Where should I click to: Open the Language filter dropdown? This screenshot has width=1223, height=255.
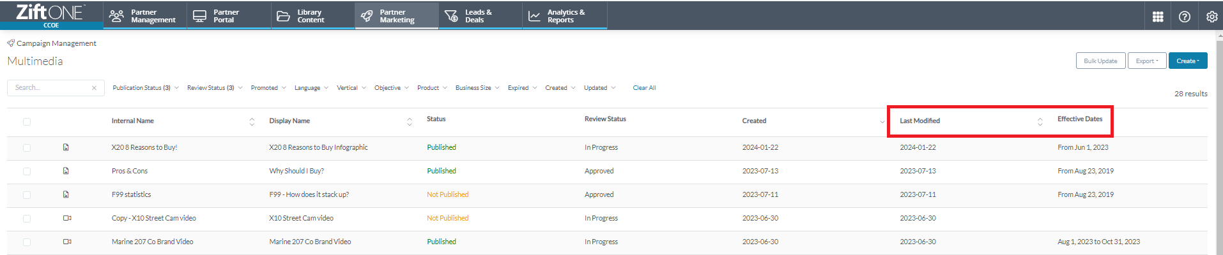(x=311, y=88)
